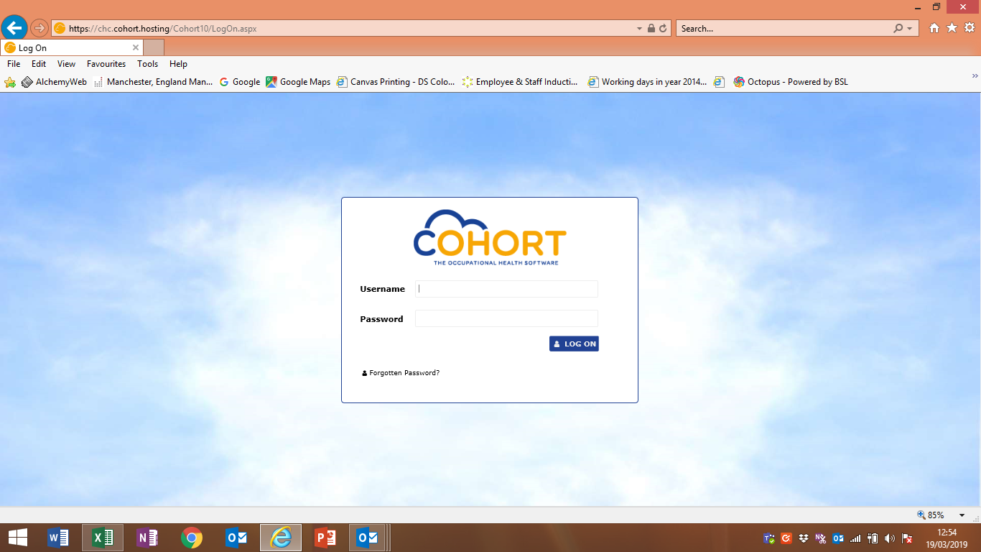The width and height of the screenshot is (981, 552).
Task: Open Canvas Printing - DS Colour bookmark
Action: click(x=396, y=82)
